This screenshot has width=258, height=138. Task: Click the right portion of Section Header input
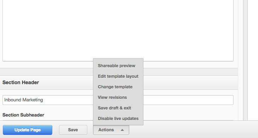click(188, 100)
